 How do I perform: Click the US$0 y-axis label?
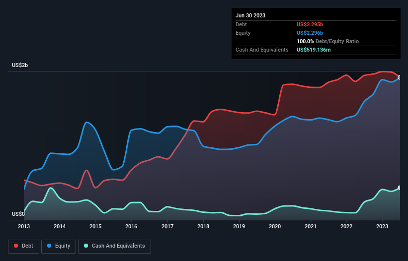coord(18,214)
